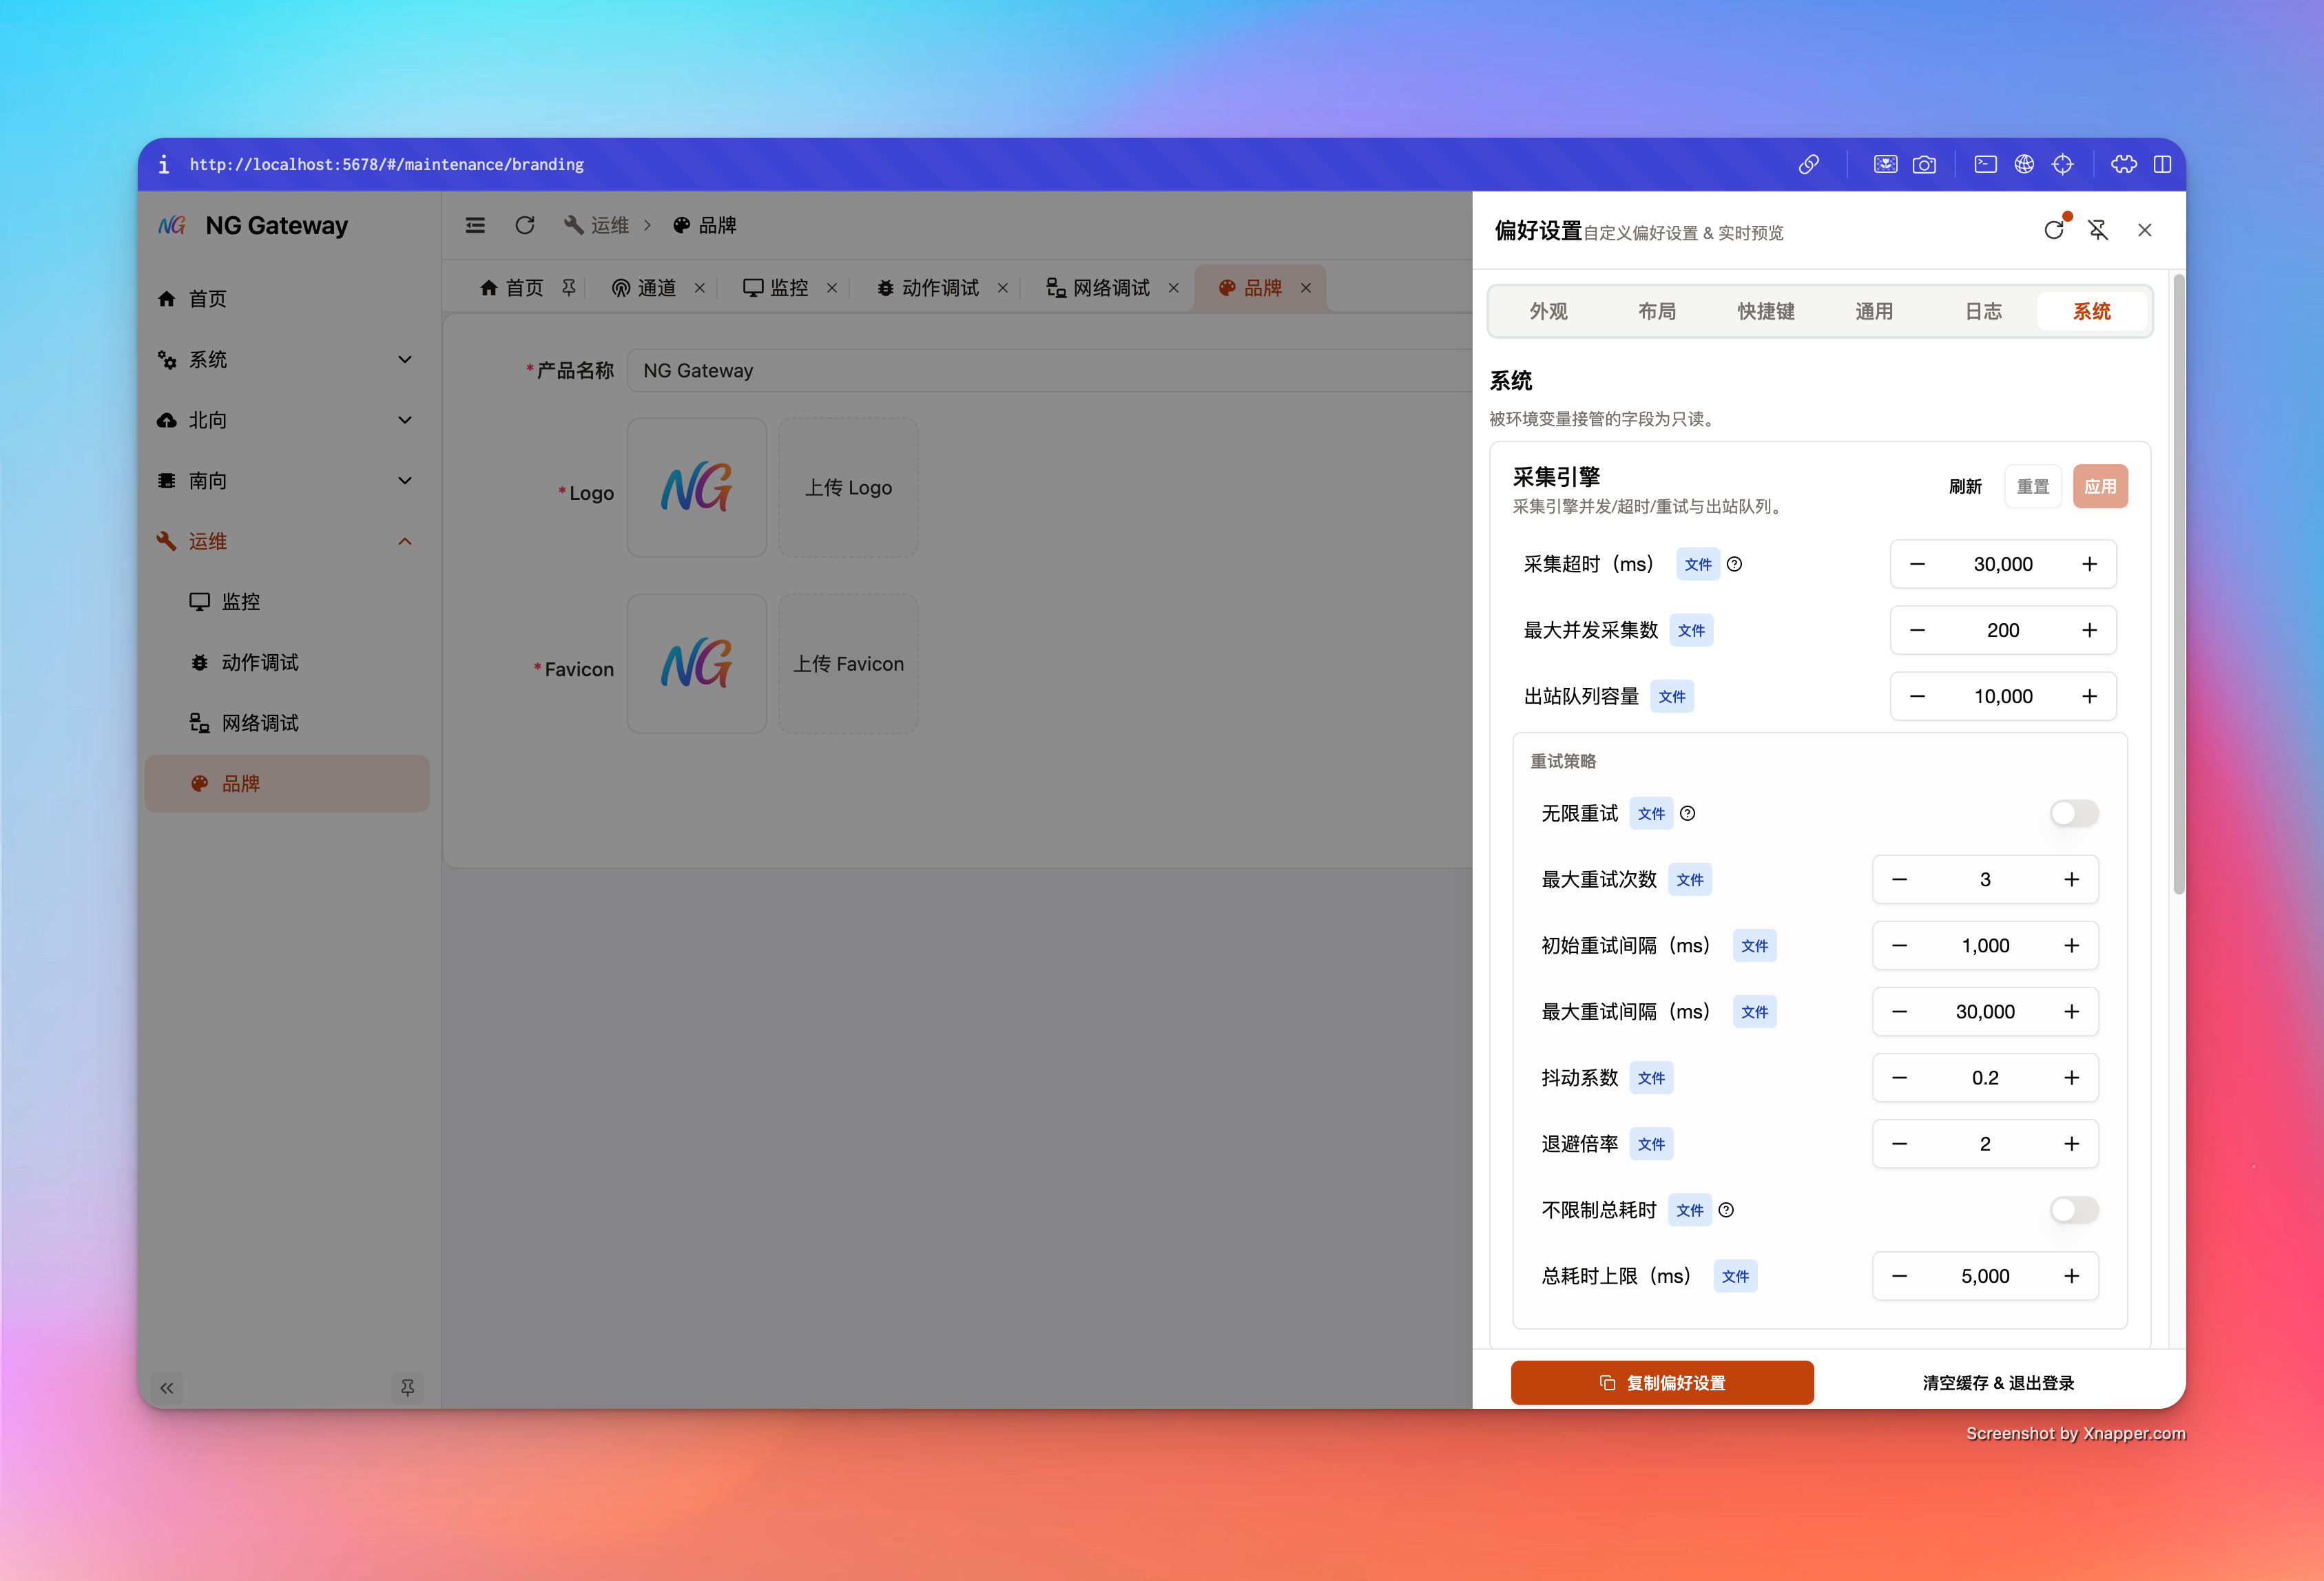
Task: Enable the 无限重试 switch
Action: tap(2073, 813)
